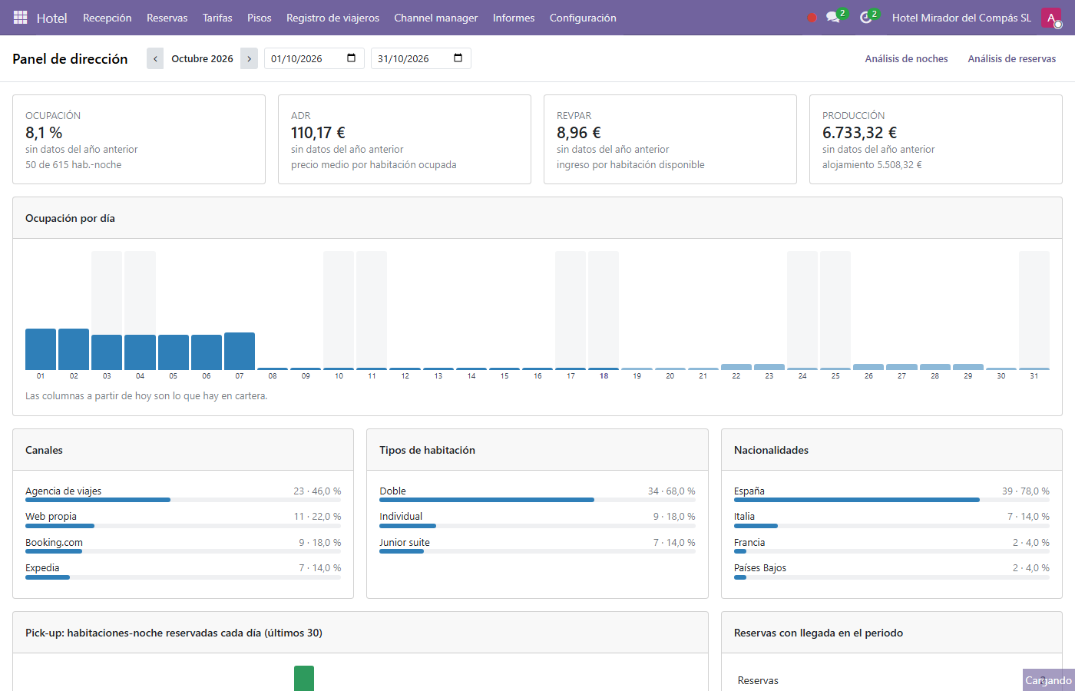Click the end date field 31/10/2026
This screenshot has height=691, width=1075.
pos(421,58)
